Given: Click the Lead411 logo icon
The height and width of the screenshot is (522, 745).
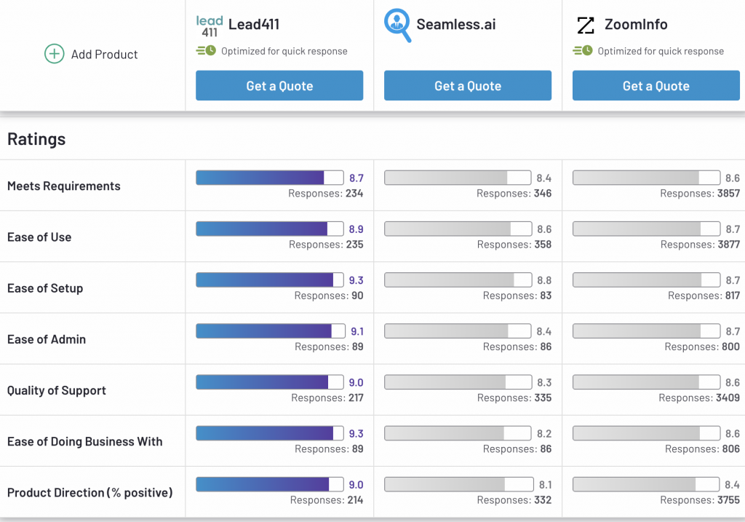Looking at the screenshot, I should [x=210, y=26].
